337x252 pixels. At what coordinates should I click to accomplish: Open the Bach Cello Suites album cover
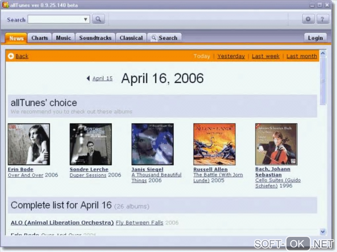tap(277, 144)
